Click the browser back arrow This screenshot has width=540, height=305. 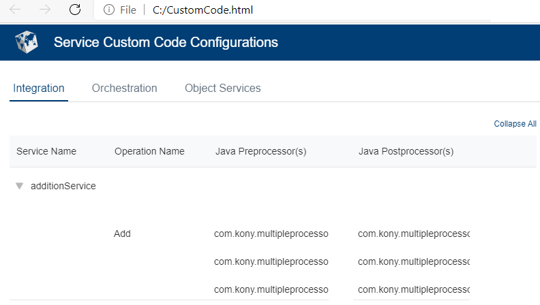pyautogui.click(x=15, y=10)
